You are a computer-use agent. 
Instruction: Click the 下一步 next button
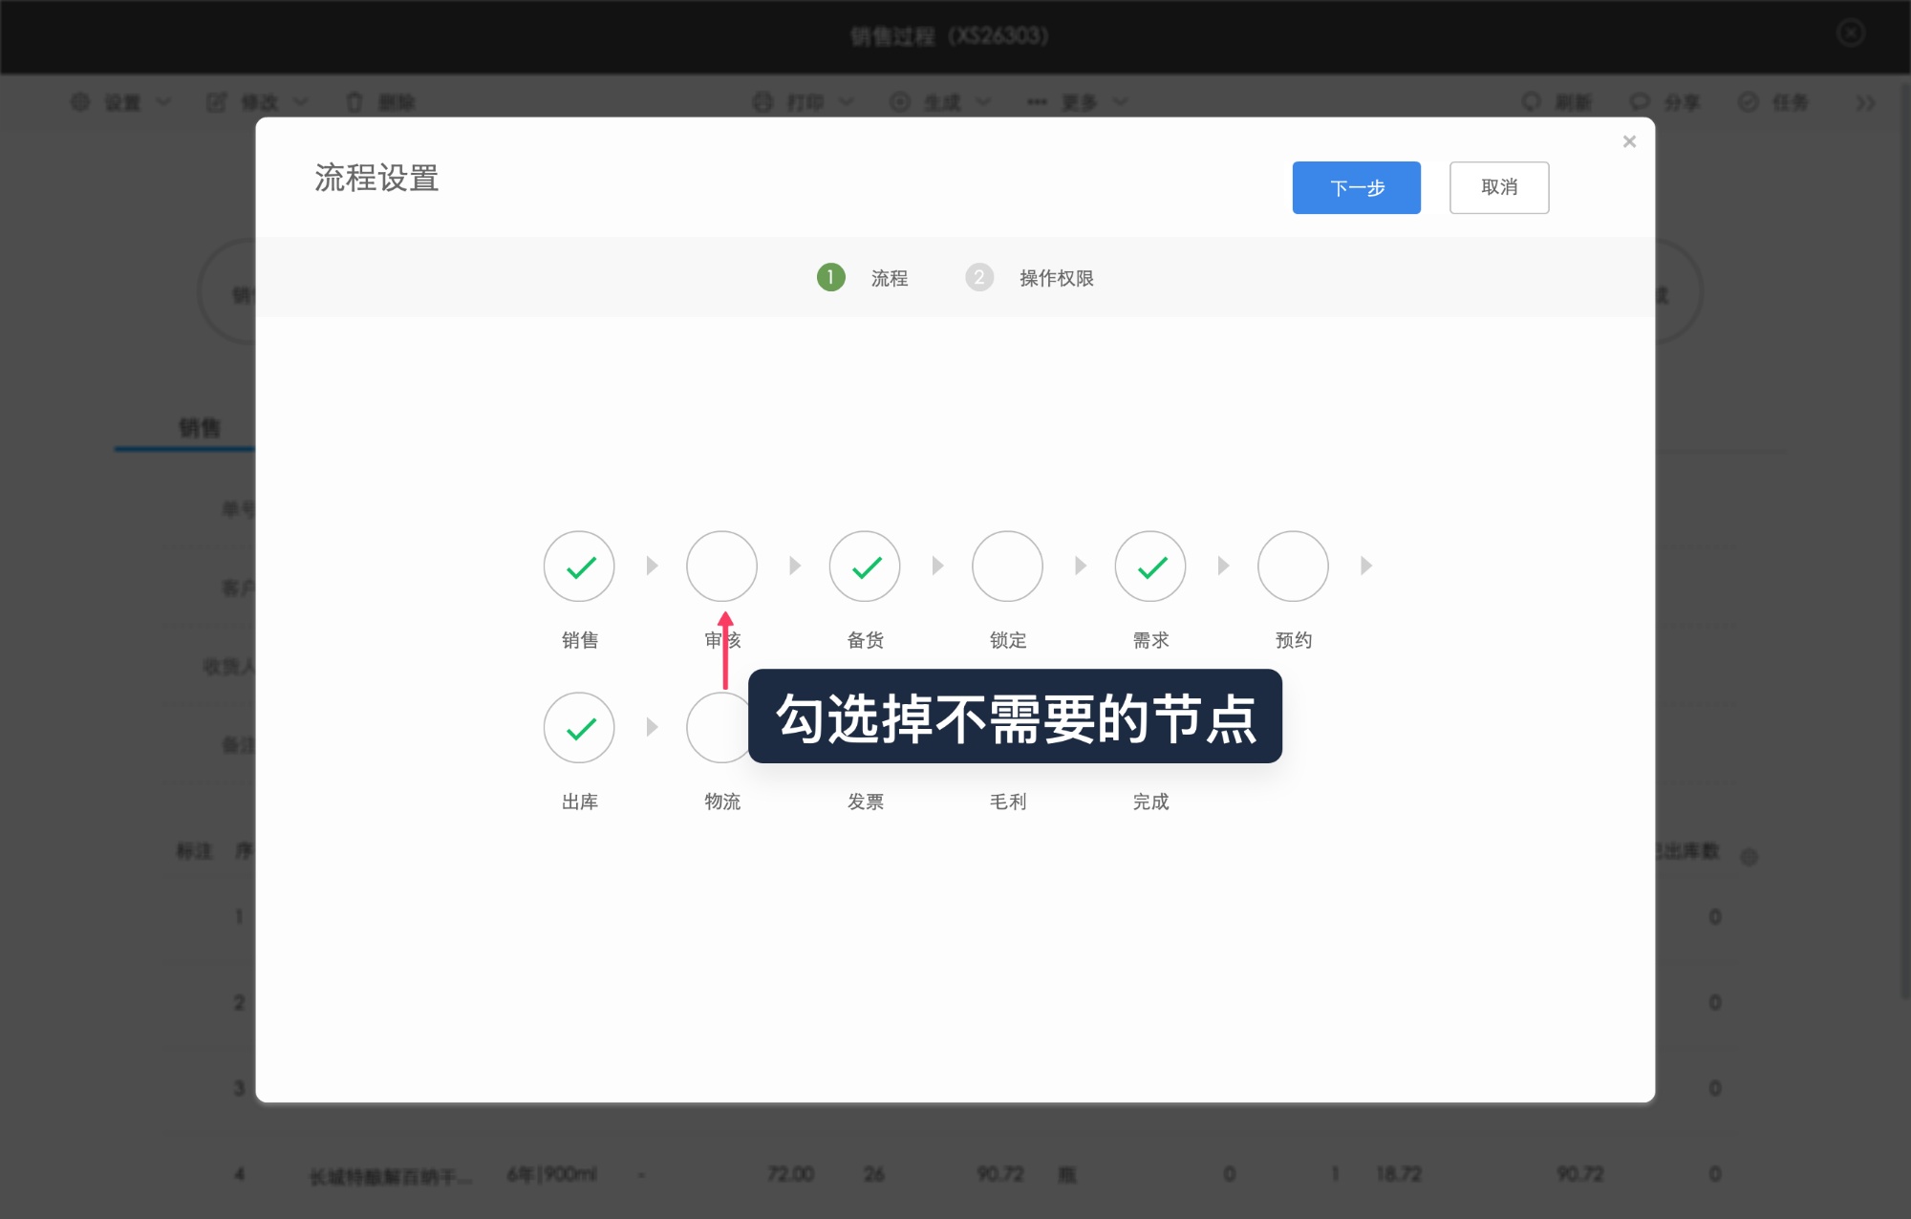(x=1356, y=187)
